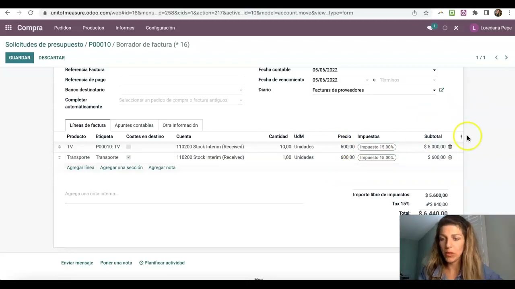Click TV line price 500,00
The width and height of the screenshot is (515, 289).
[x=348, y=147]
